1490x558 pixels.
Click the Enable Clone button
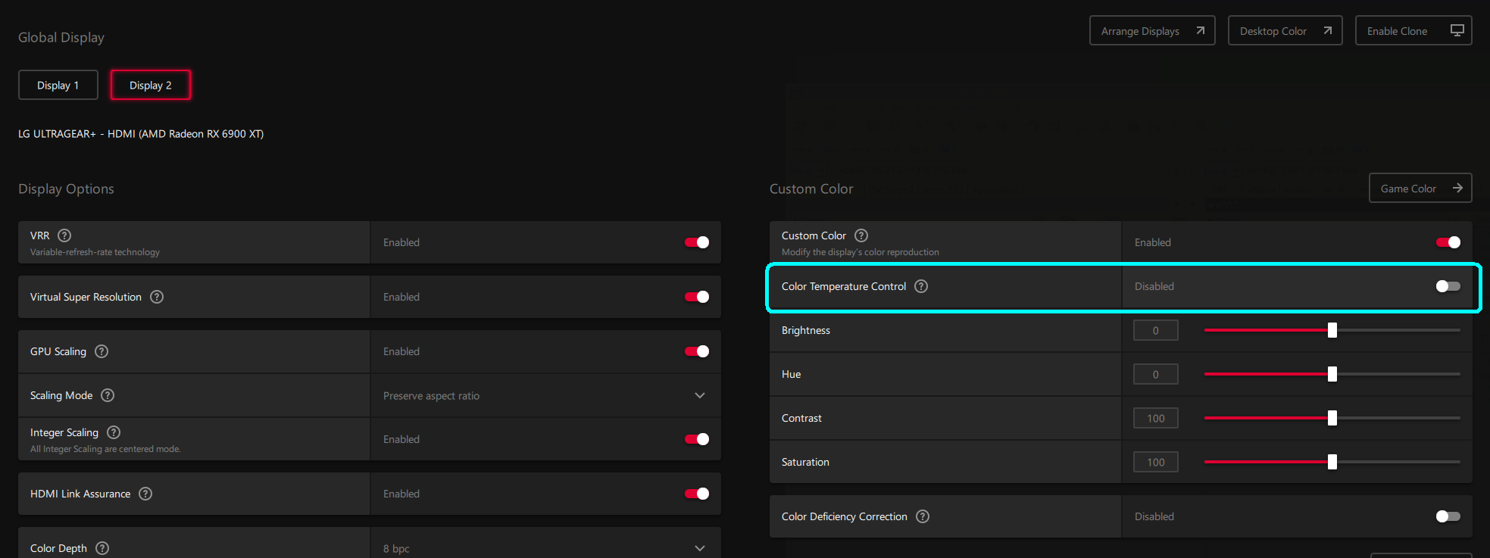[x=1413, y=31]
